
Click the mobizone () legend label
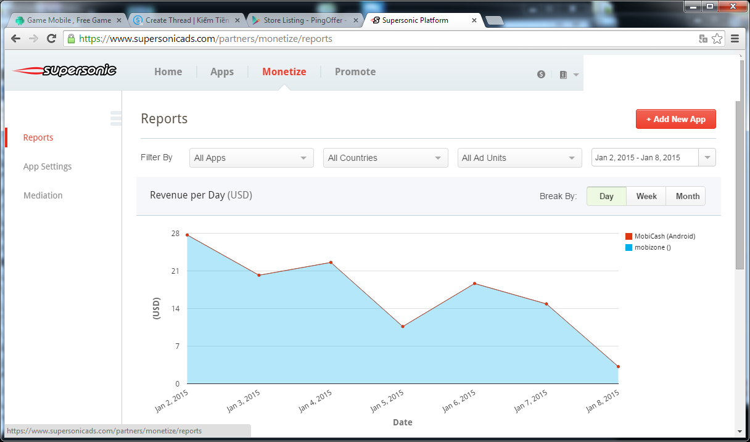[x=653, y=247]
